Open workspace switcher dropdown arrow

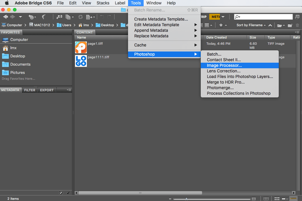pyautogui.click(x=223, y=17)
